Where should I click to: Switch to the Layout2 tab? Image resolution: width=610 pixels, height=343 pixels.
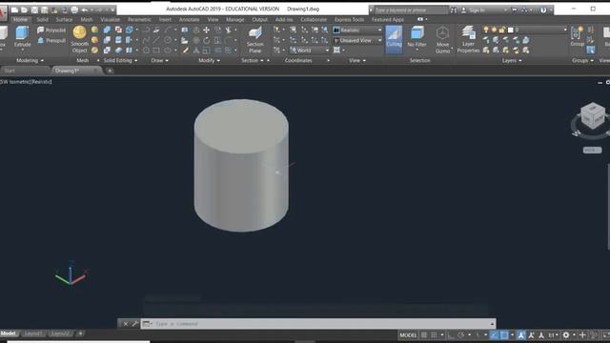[x=60, y=333]
